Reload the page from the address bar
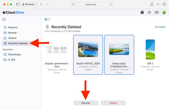The height and width of the screenshot is (110, 169). (111, 5)
